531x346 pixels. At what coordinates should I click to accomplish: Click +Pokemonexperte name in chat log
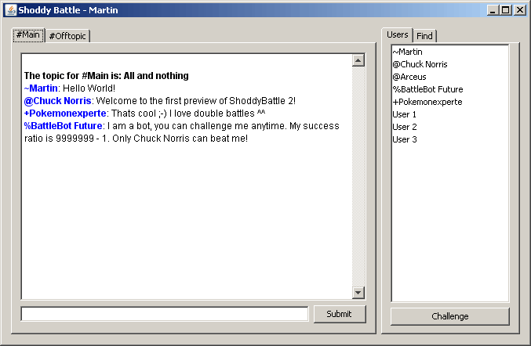tap(65, 114)
